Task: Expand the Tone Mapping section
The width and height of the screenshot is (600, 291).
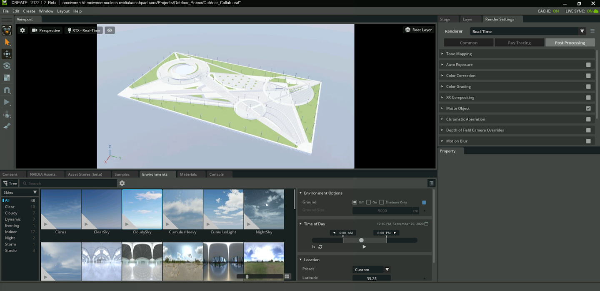Action: pos(459,54)
